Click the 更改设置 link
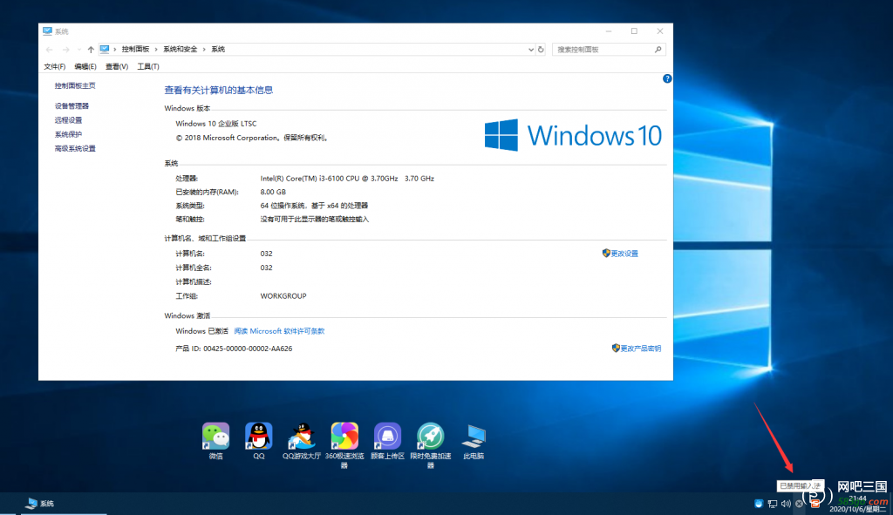 pyautogui.click(x=624, y=254)
